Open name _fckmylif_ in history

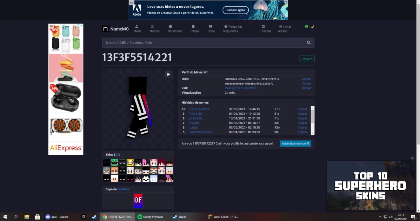tap(195, 118)
